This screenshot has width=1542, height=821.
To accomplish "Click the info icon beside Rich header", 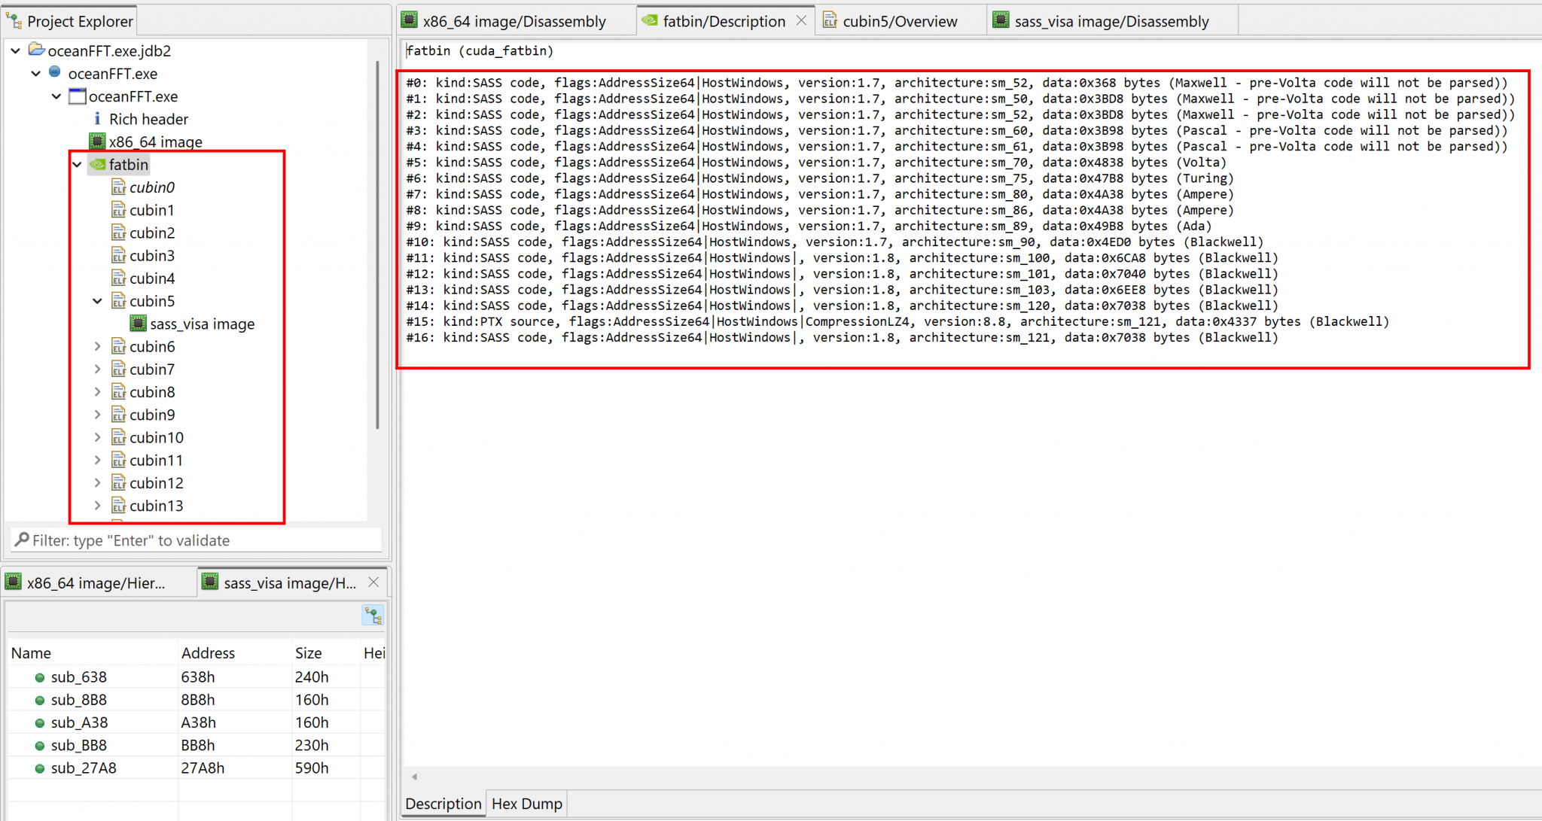I will (x=97, y=119).
